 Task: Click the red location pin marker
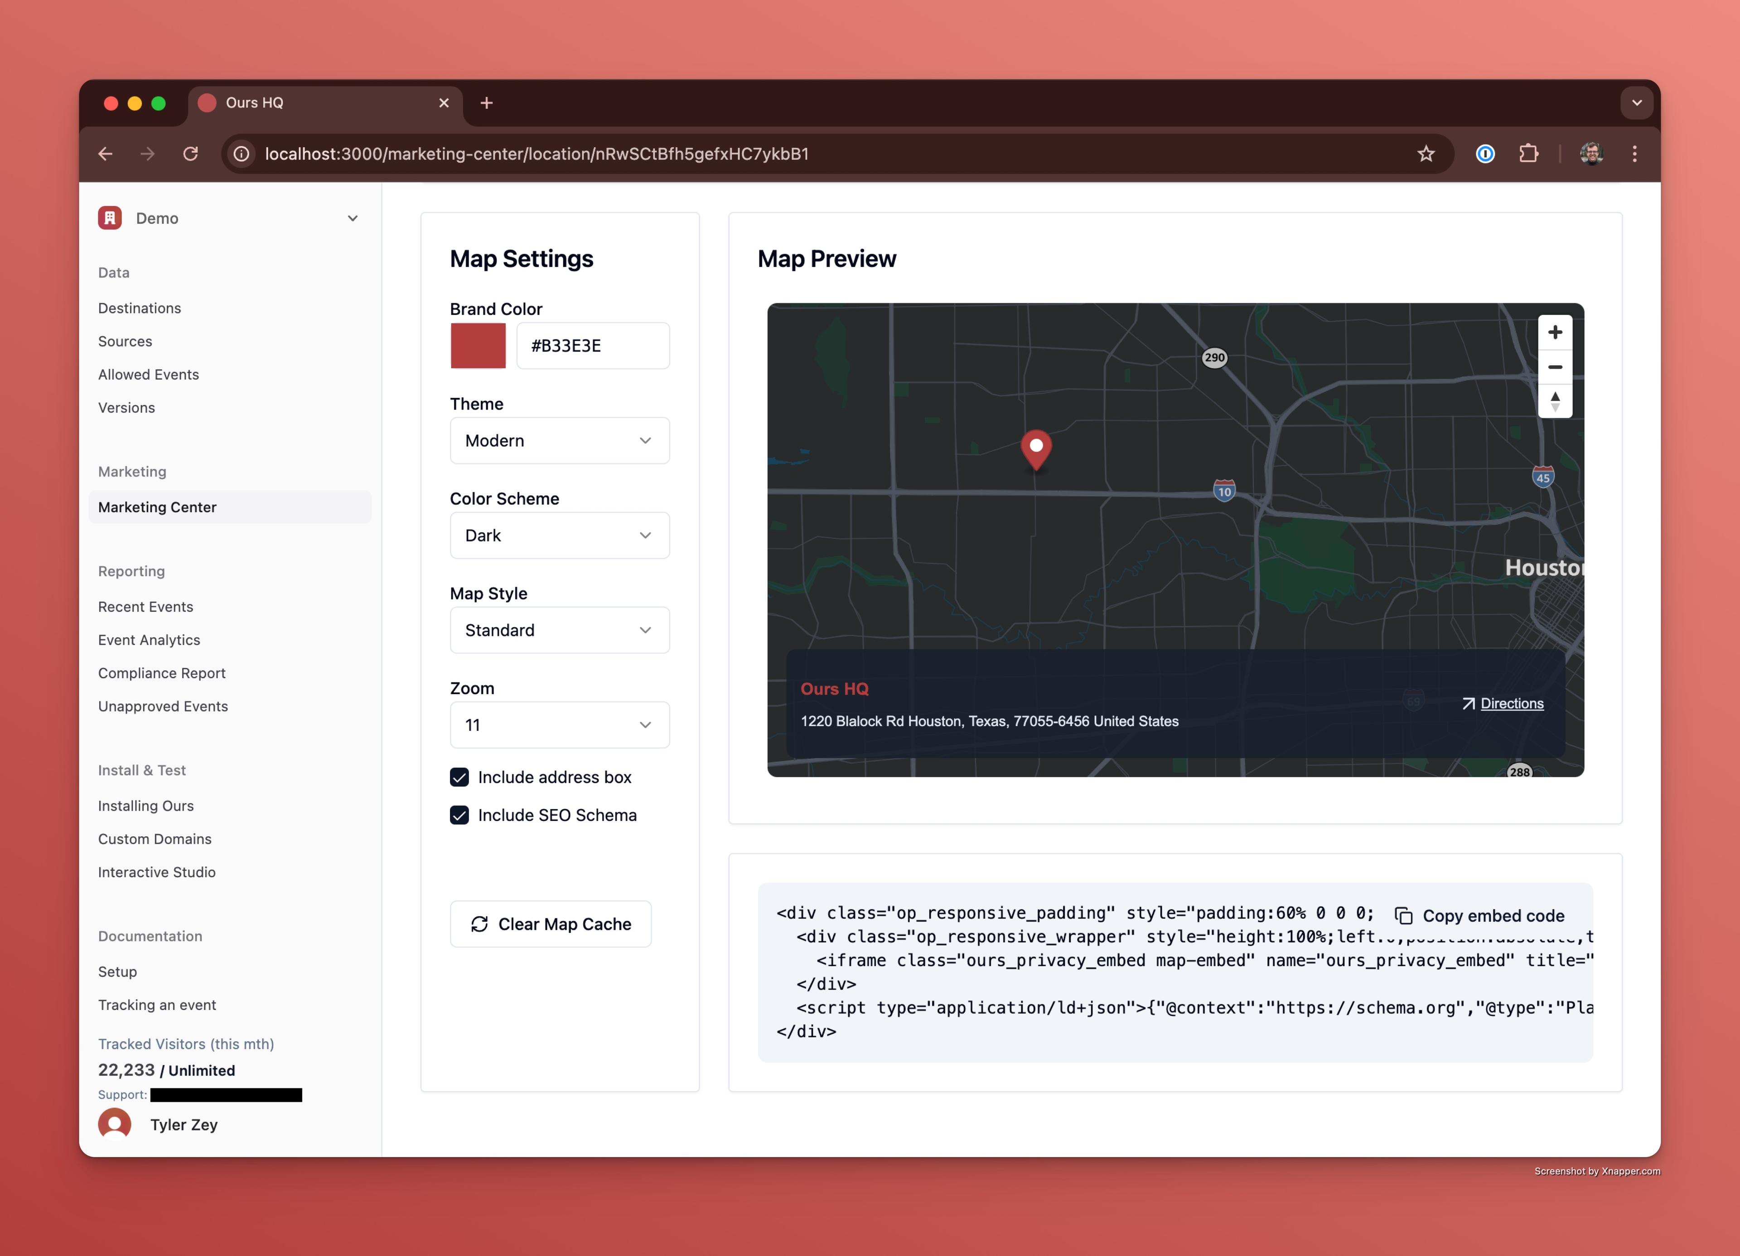click(1036, 448)
